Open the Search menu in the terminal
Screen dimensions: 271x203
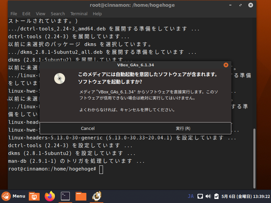58,14
